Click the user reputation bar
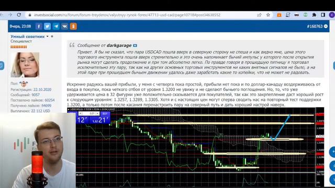Image resolution: width=335 pixels, height=188 pixels. coord(19,46)
